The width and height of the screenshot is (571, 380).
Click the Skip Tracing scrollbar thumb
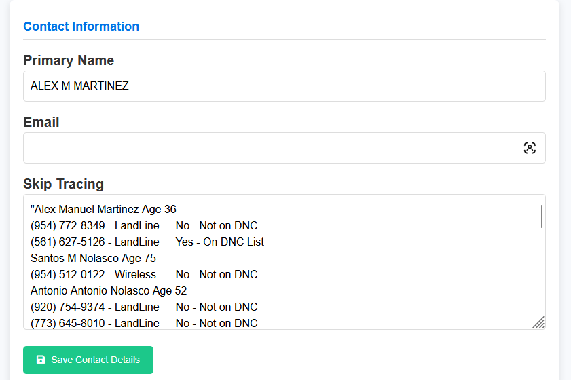(x=541, y=216)
